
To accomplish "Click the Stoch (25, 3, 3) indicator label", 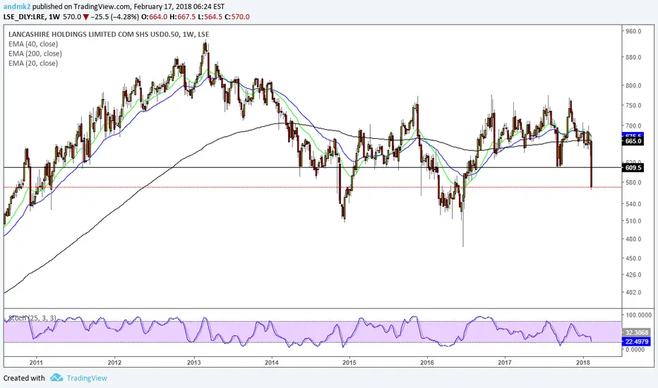I will point(32,318).
